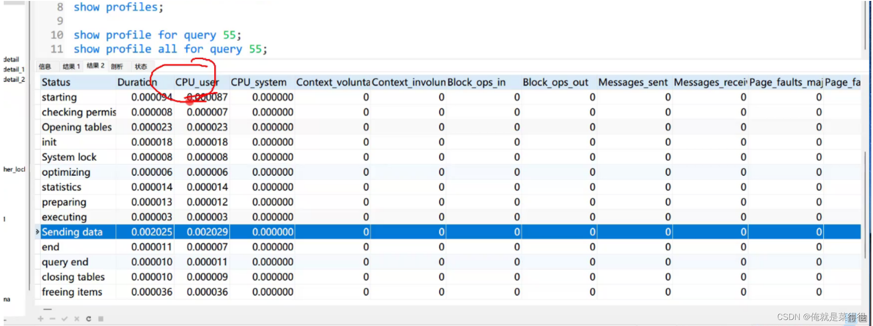This screenshot has width=873, height=326.
Task: Click the refresh results icon
Action: [89, 319]
